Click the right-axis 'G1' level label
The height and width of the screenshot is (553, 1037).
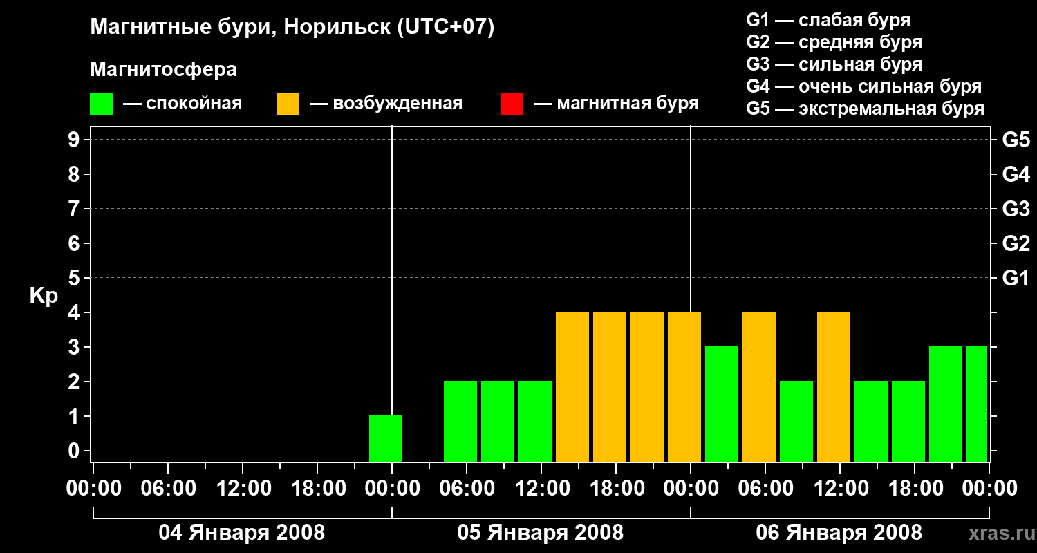pyautogui.click(x=1016, y=279)
